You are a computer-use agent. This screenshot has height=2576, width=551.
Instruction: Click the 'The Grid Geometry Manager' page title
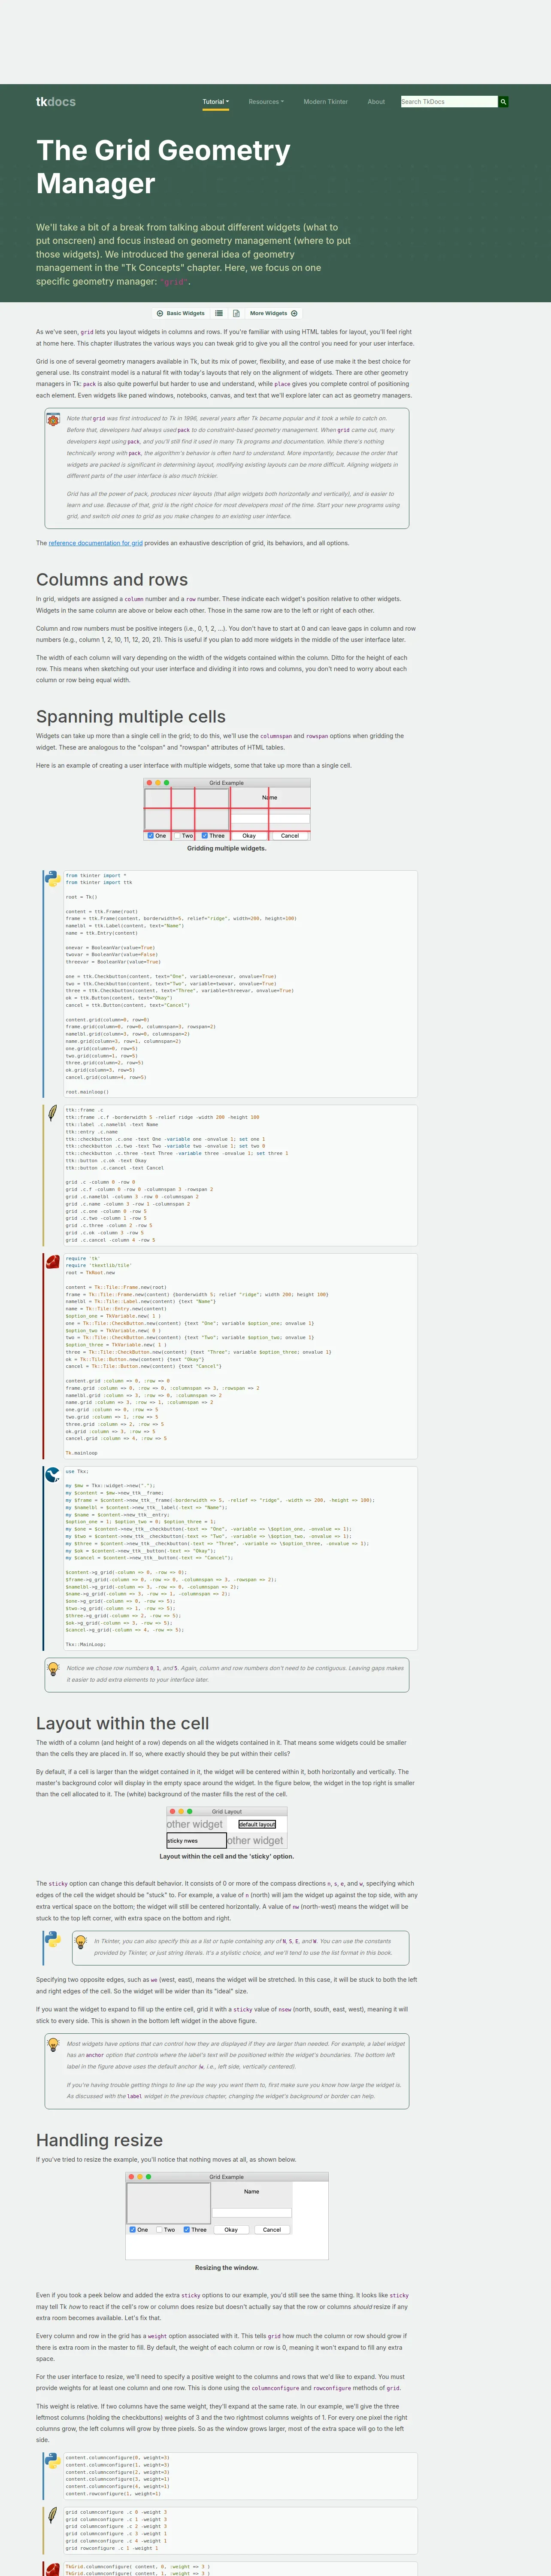(164, 167)
